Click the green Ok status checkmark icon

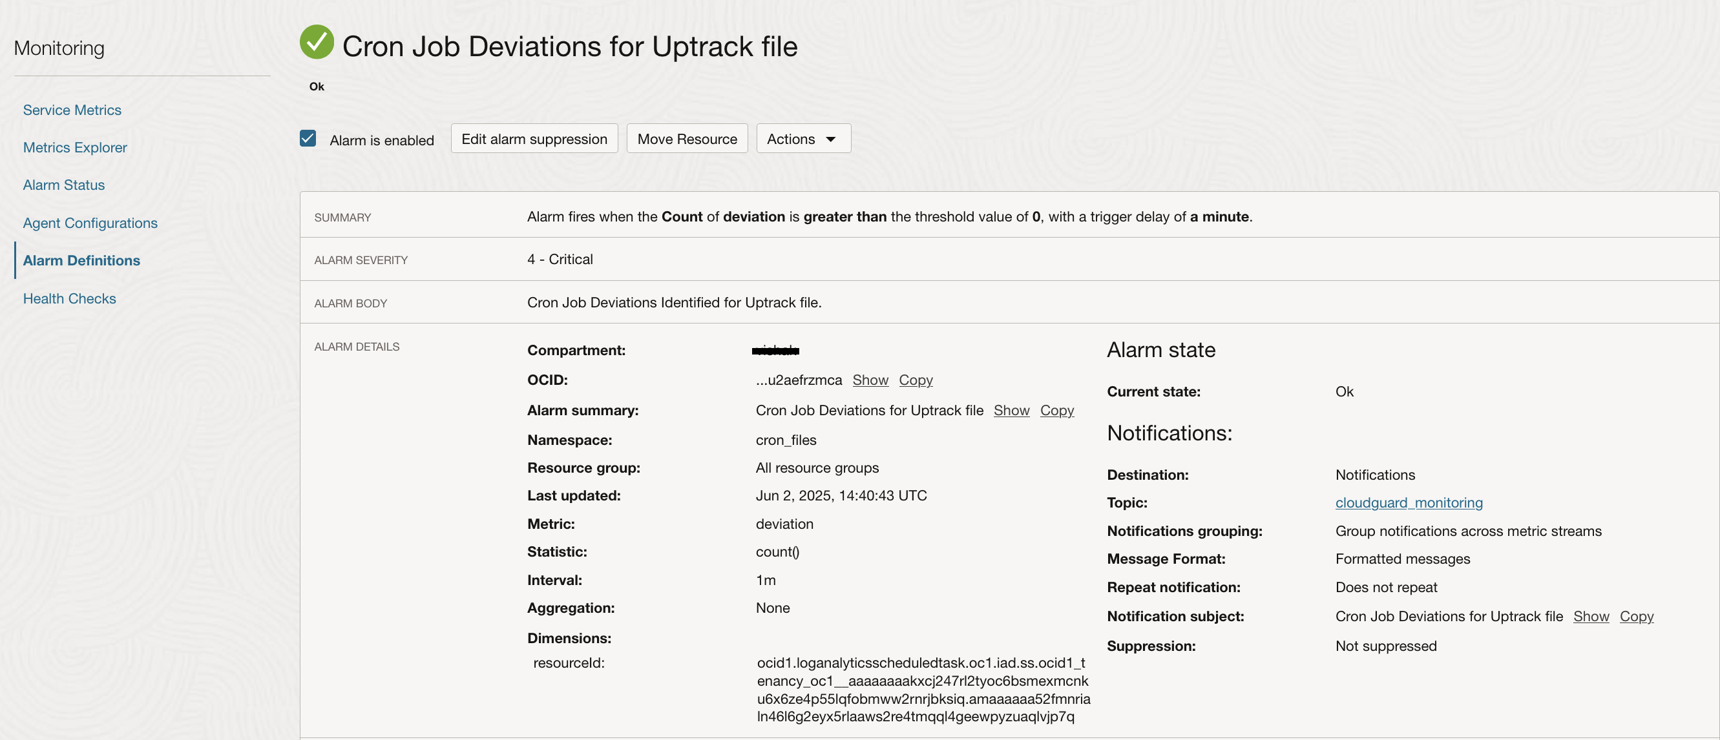pyautogui.click(x=317, y=42)
